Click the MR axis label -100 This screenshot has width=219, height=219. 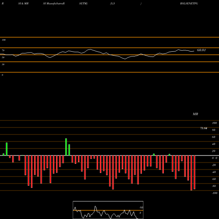tap(215, 193)
